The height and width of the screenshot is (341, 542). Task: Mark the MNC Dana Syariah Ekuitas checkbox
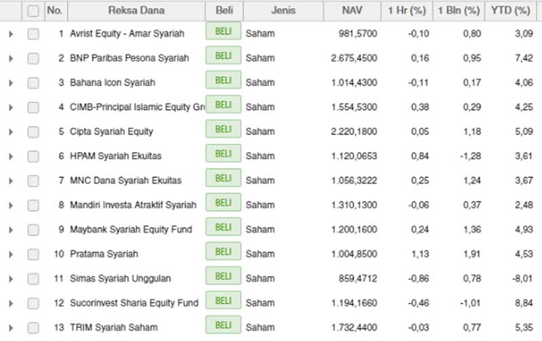click(x=33, y=181)
